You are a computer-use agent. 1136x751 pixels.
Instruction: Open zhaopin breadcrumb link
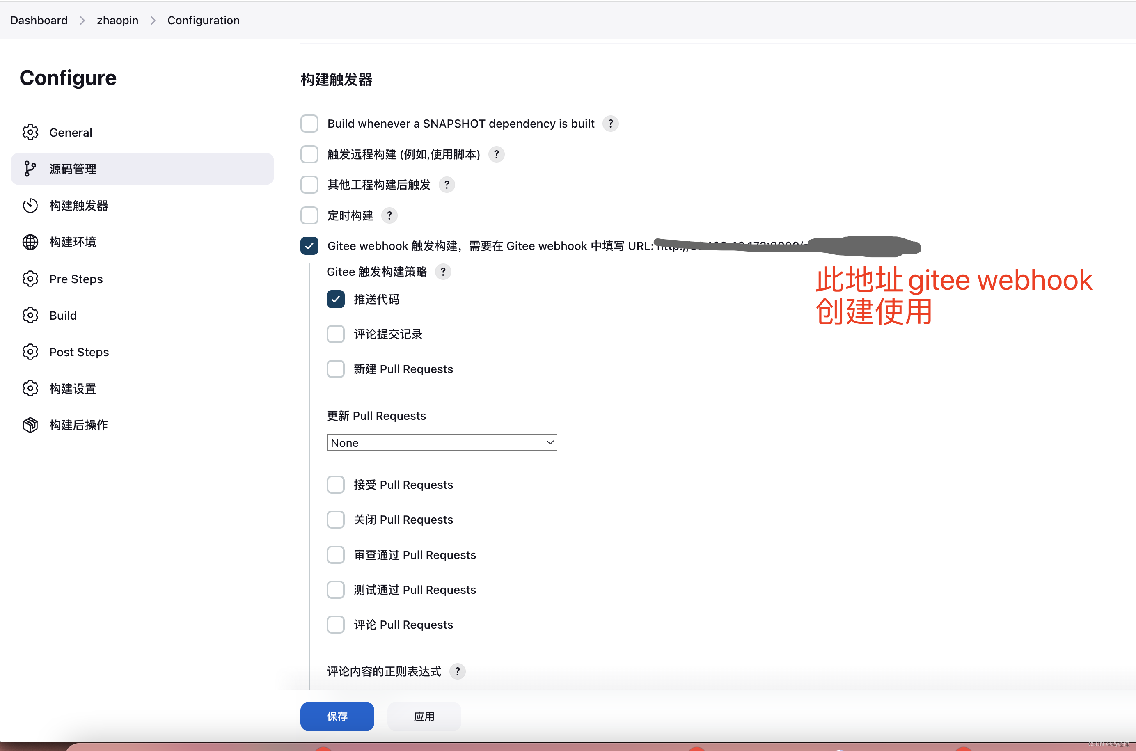[117, 20]
